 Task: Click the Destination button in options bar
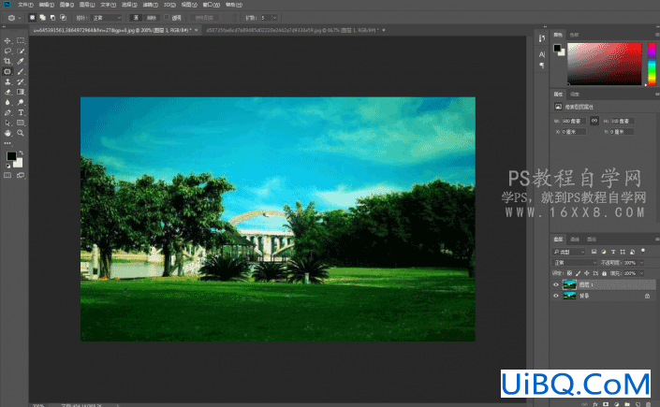coord(151,18)
